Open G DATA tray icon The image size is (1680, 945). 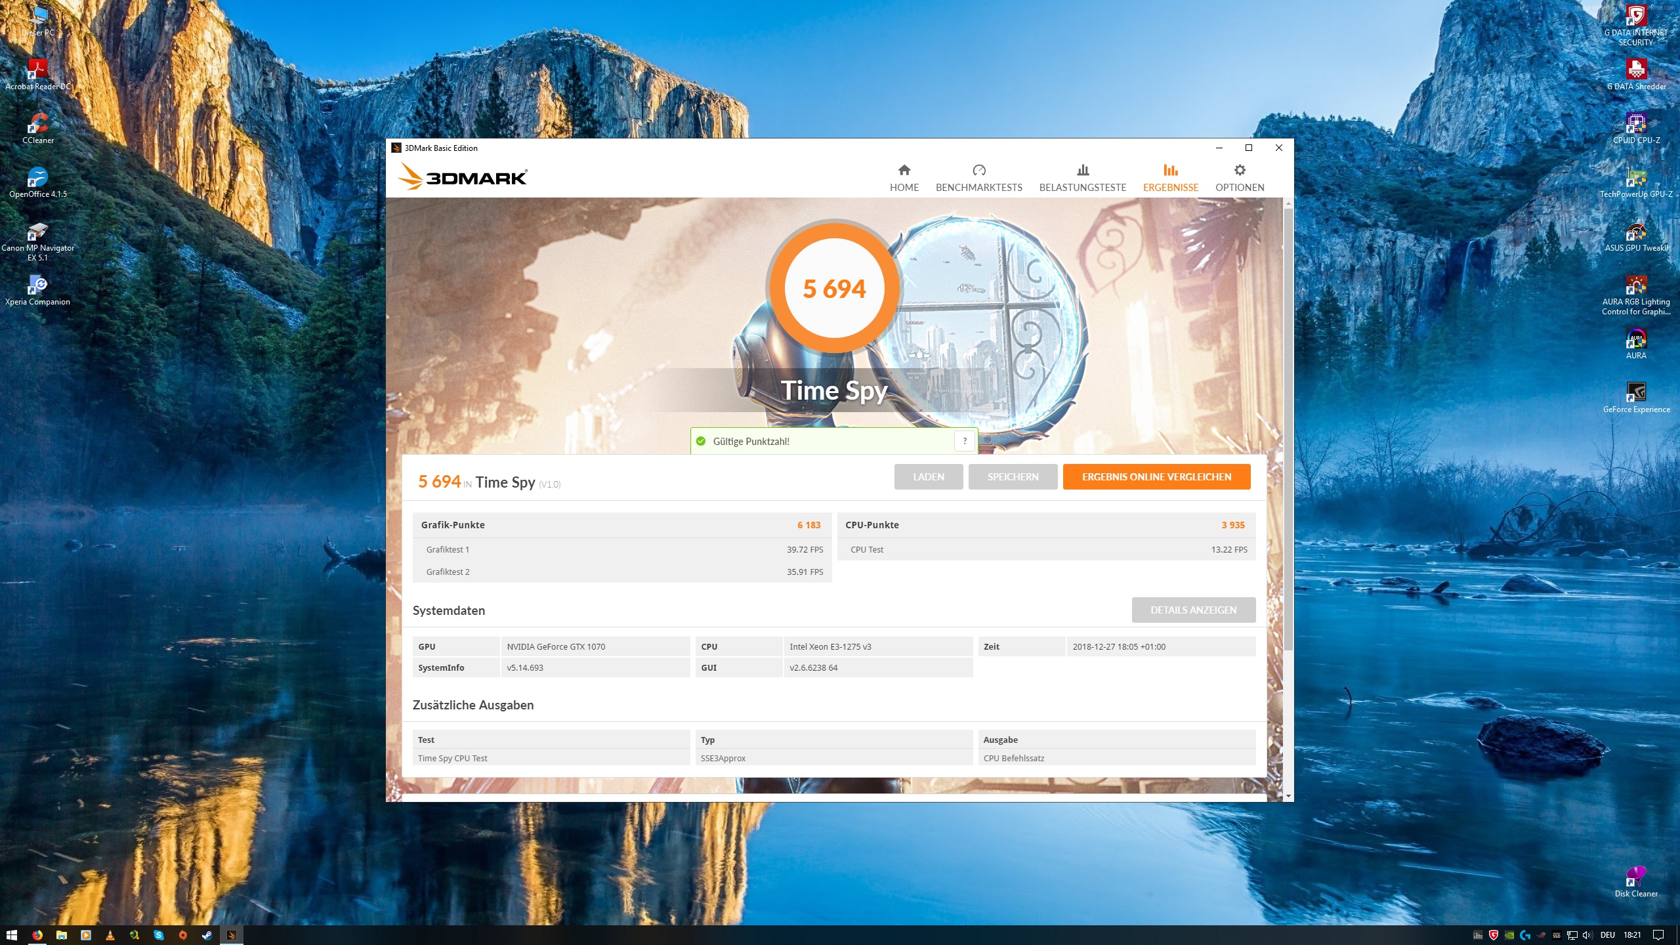1494,935
